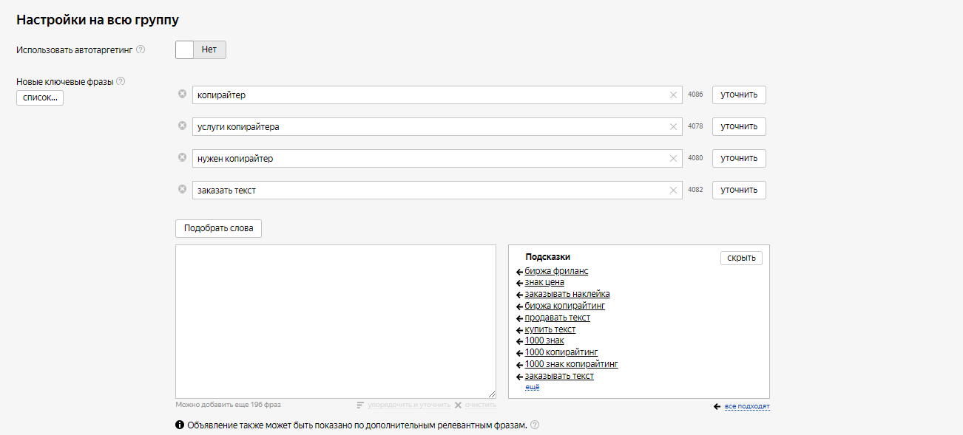Open the 'список...' phrase list
This screenshot has height=435, width=963.
[x=40, y=97]
